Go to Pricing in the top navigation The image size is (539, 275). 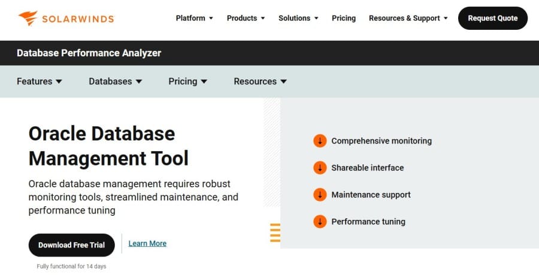pyautogui.click(x=344, y=18)
